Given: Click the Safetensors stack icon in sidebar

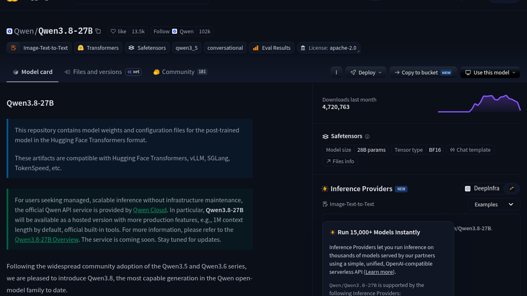Looking at the screenshot, I should [x=326, y=136].
